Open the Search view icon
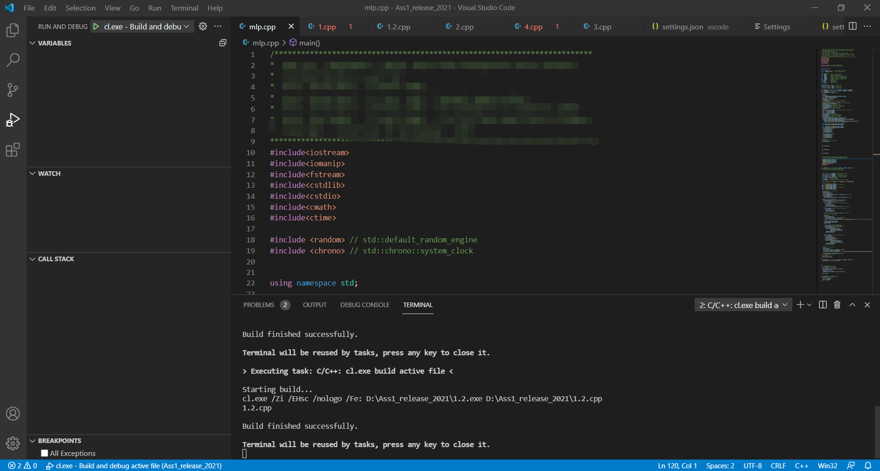Image resolution: width=880 pixels, height=471 pixels. pos(13,60)
